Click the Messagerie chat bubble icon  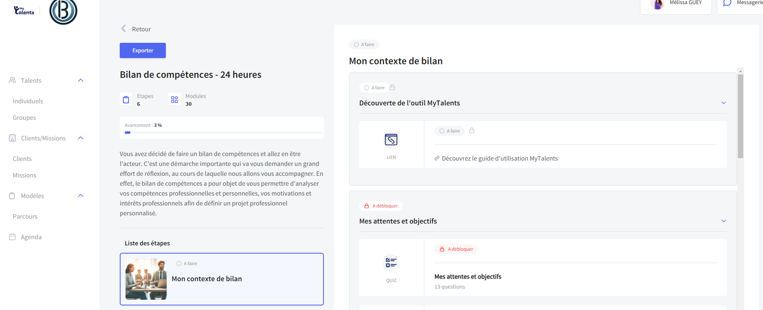[x=727, y=3]
